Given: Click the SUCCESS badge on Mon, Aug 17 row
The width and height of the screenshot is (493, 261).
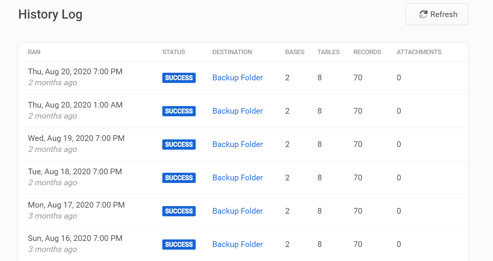Looking at the screenshot, I should click(x=179, y=211).
